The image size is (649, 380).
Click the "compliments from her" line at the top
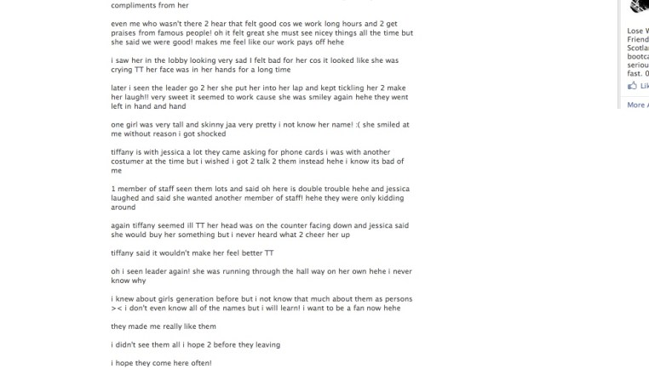(x=150, y=5)
